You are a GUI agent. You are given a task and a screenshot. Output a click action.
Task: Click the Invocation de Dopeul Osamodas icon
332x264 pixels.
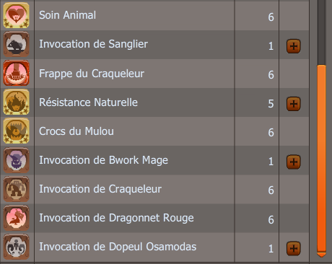(16, 247)
